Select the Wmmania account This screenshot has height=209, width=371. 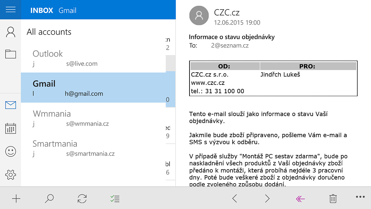93,118
